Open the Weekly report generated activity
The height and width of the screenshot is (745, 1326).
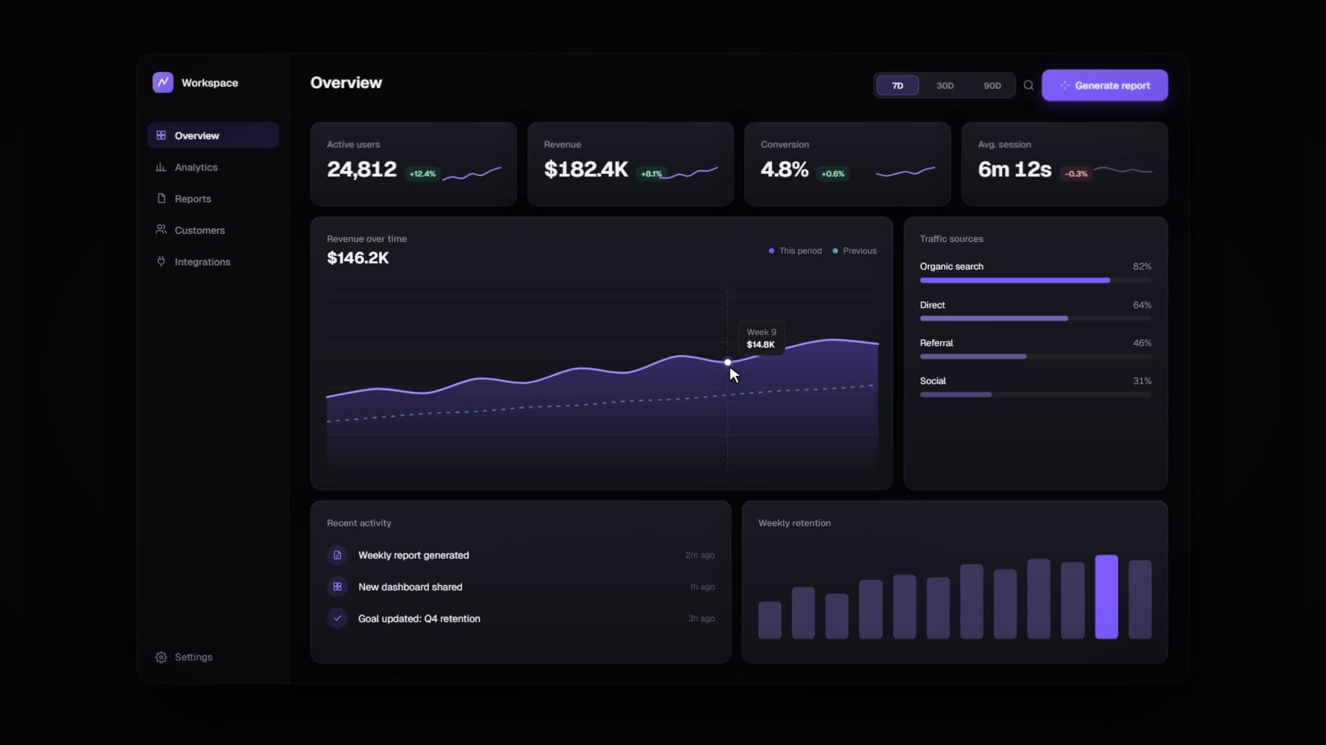[521, 555]
